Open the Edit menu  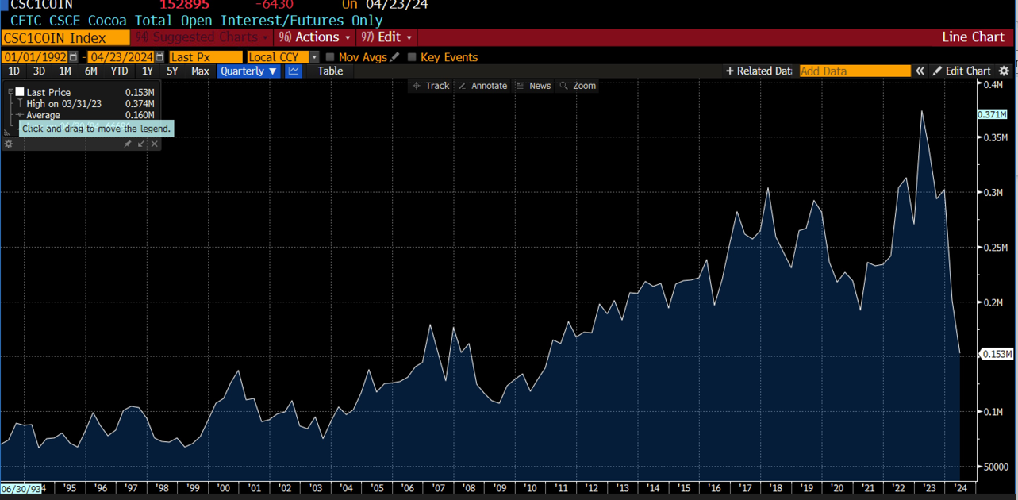click(387, 37)
